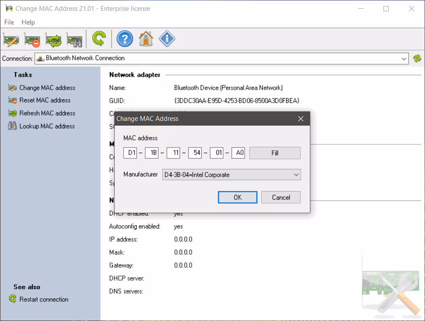425x321 pixels.
Task: Click the Lookup MAC address toolbar icon
Action: (x=74, y=40)
